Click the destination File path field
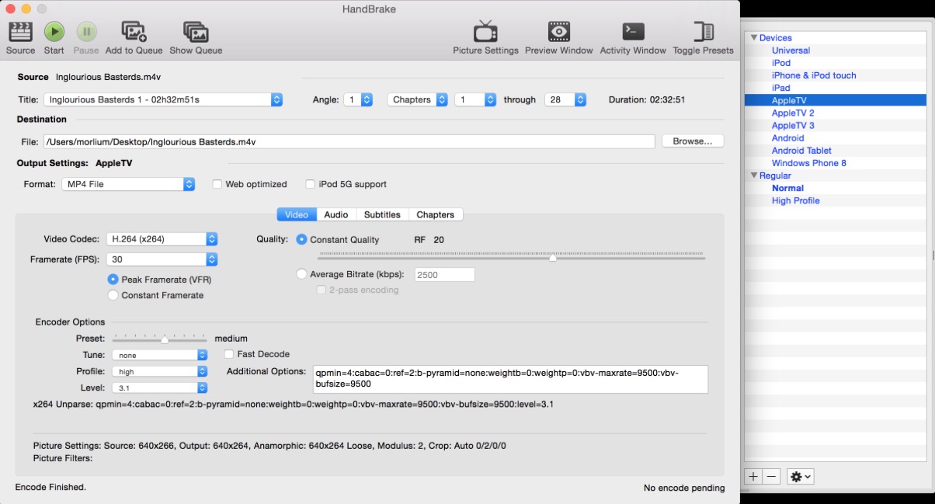Viewport: 935px width, 504px height. pyautogui.click(x=349, y=141)
